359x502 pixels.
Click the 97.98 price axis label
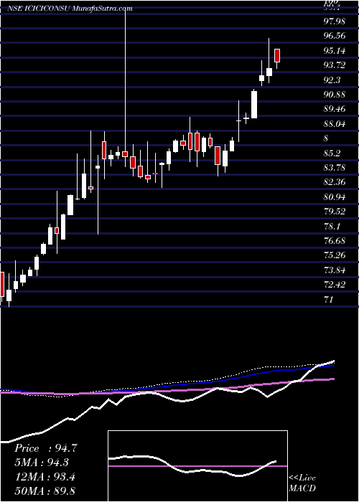(x=335, y=21)
